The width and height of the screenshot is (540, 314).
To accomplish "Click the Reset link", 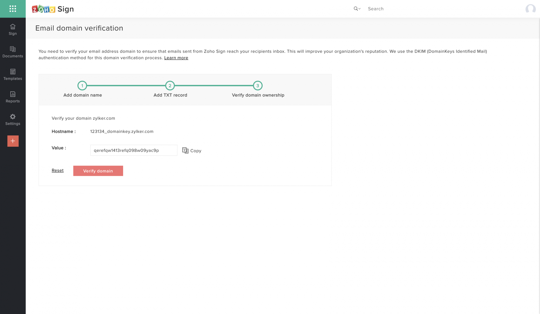I will [x=58, y=171].
